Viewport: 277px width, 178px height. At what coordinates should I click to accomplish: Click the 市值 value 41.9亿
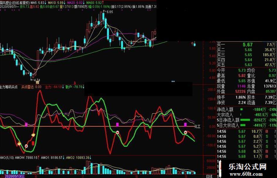271,81
